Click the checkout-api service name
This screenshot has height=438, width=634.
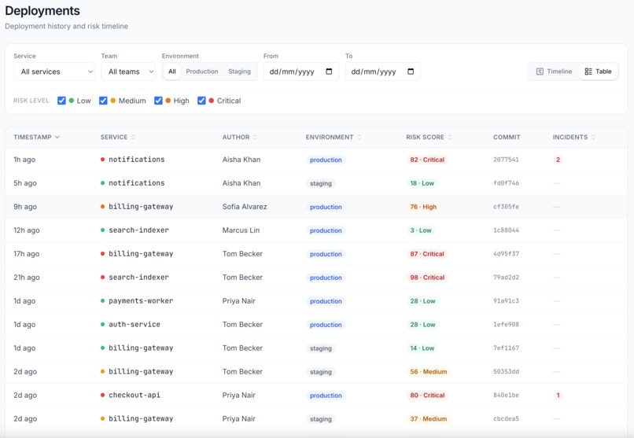point(135,396)
